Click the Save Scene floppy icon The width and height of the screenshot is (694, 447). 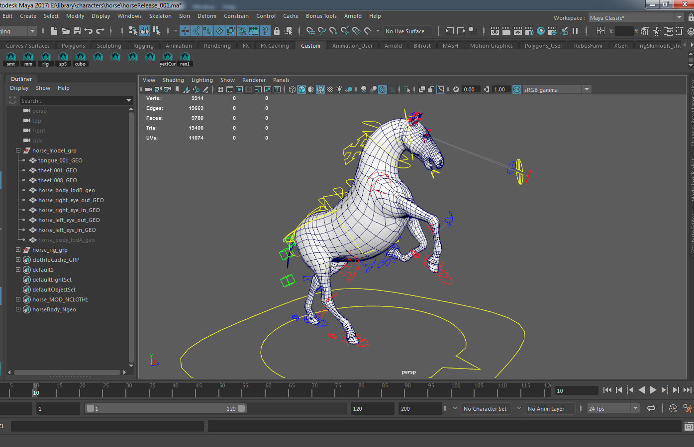[77, 31]
